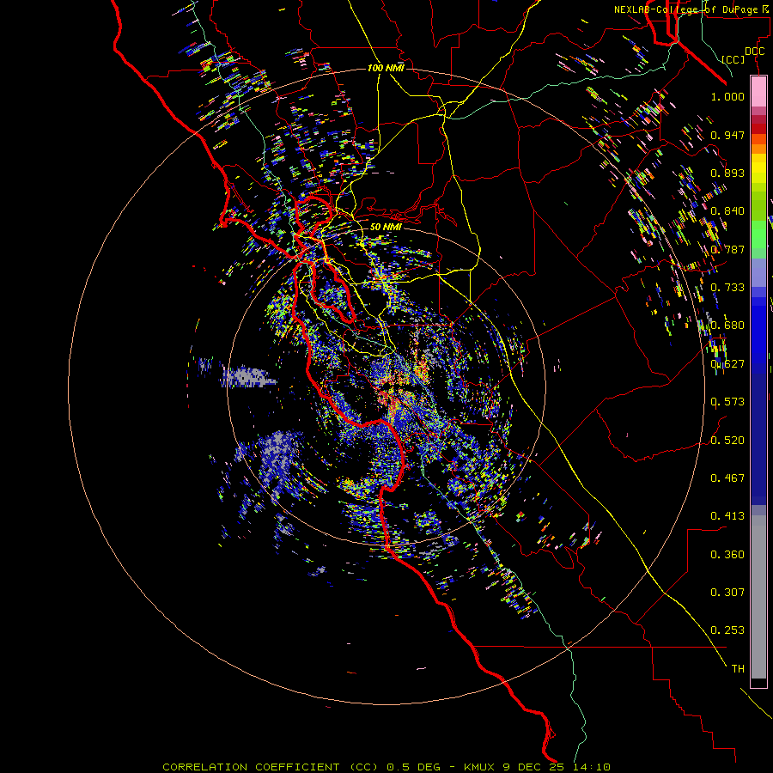Select the light pink segment of color bar
This screenshot has width=773, height=773.
(x=758, y=92)
